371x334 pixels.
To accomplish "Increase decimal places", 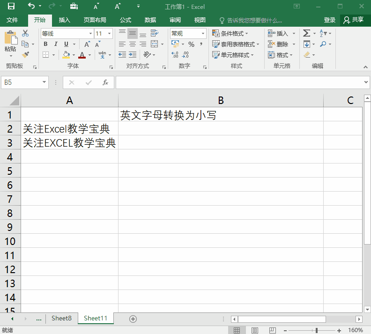I will (175, 55).
